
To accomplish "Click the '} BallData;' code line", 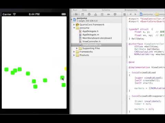I will [136, 39].
